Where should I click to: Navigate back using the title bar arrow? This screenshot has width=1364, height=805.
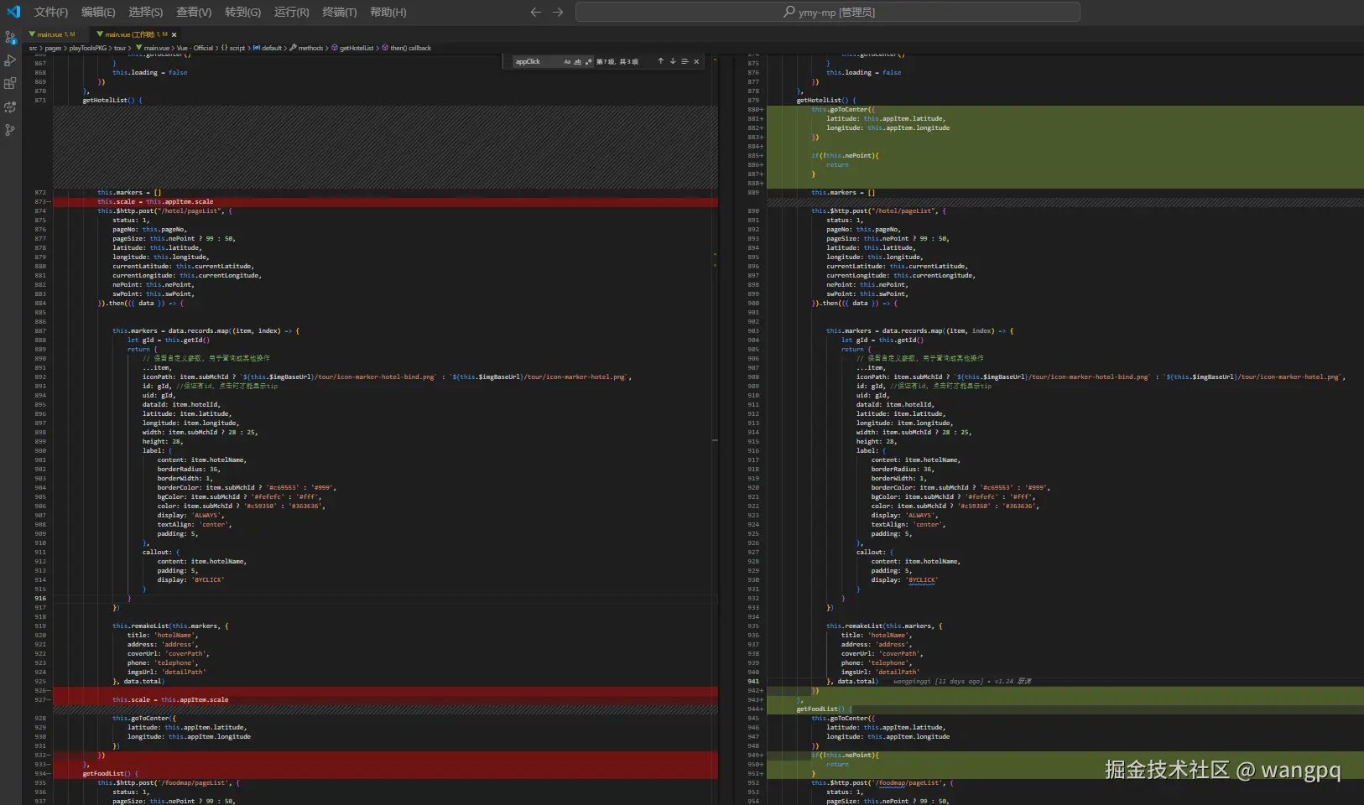536,12
